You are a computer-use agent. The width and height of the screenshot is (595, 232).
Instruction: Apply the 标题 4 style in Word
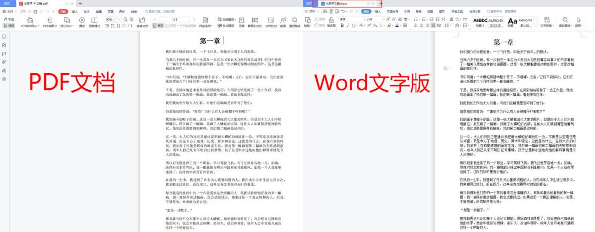click(x=480, y=22)
